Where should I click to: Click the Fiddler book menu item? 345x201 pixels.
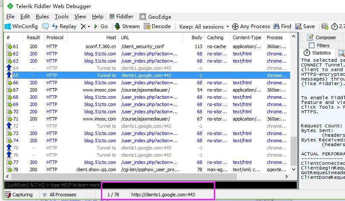pyautogui.click(x=121, y=17)
